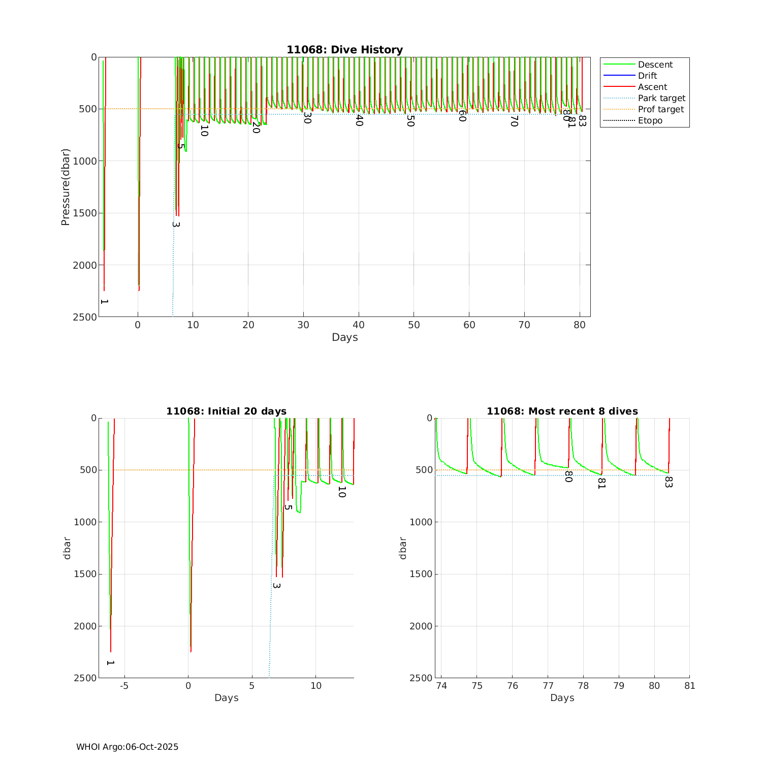Click dive marker 10 in Initial 20 days plot

click(x=341, y=492)
